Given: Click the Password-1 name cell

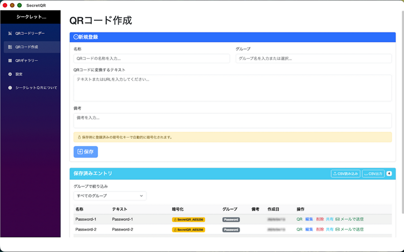Looking at the screenshot, I should [x=86, y=219].
